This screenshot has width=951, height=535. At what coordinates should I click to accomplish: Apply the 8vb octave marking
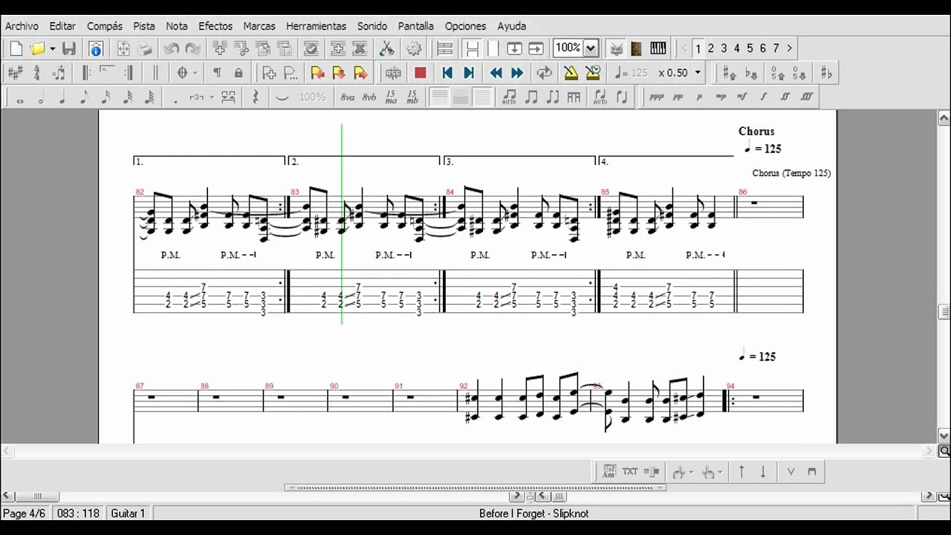pyautogui.click(x=369, y=97)
